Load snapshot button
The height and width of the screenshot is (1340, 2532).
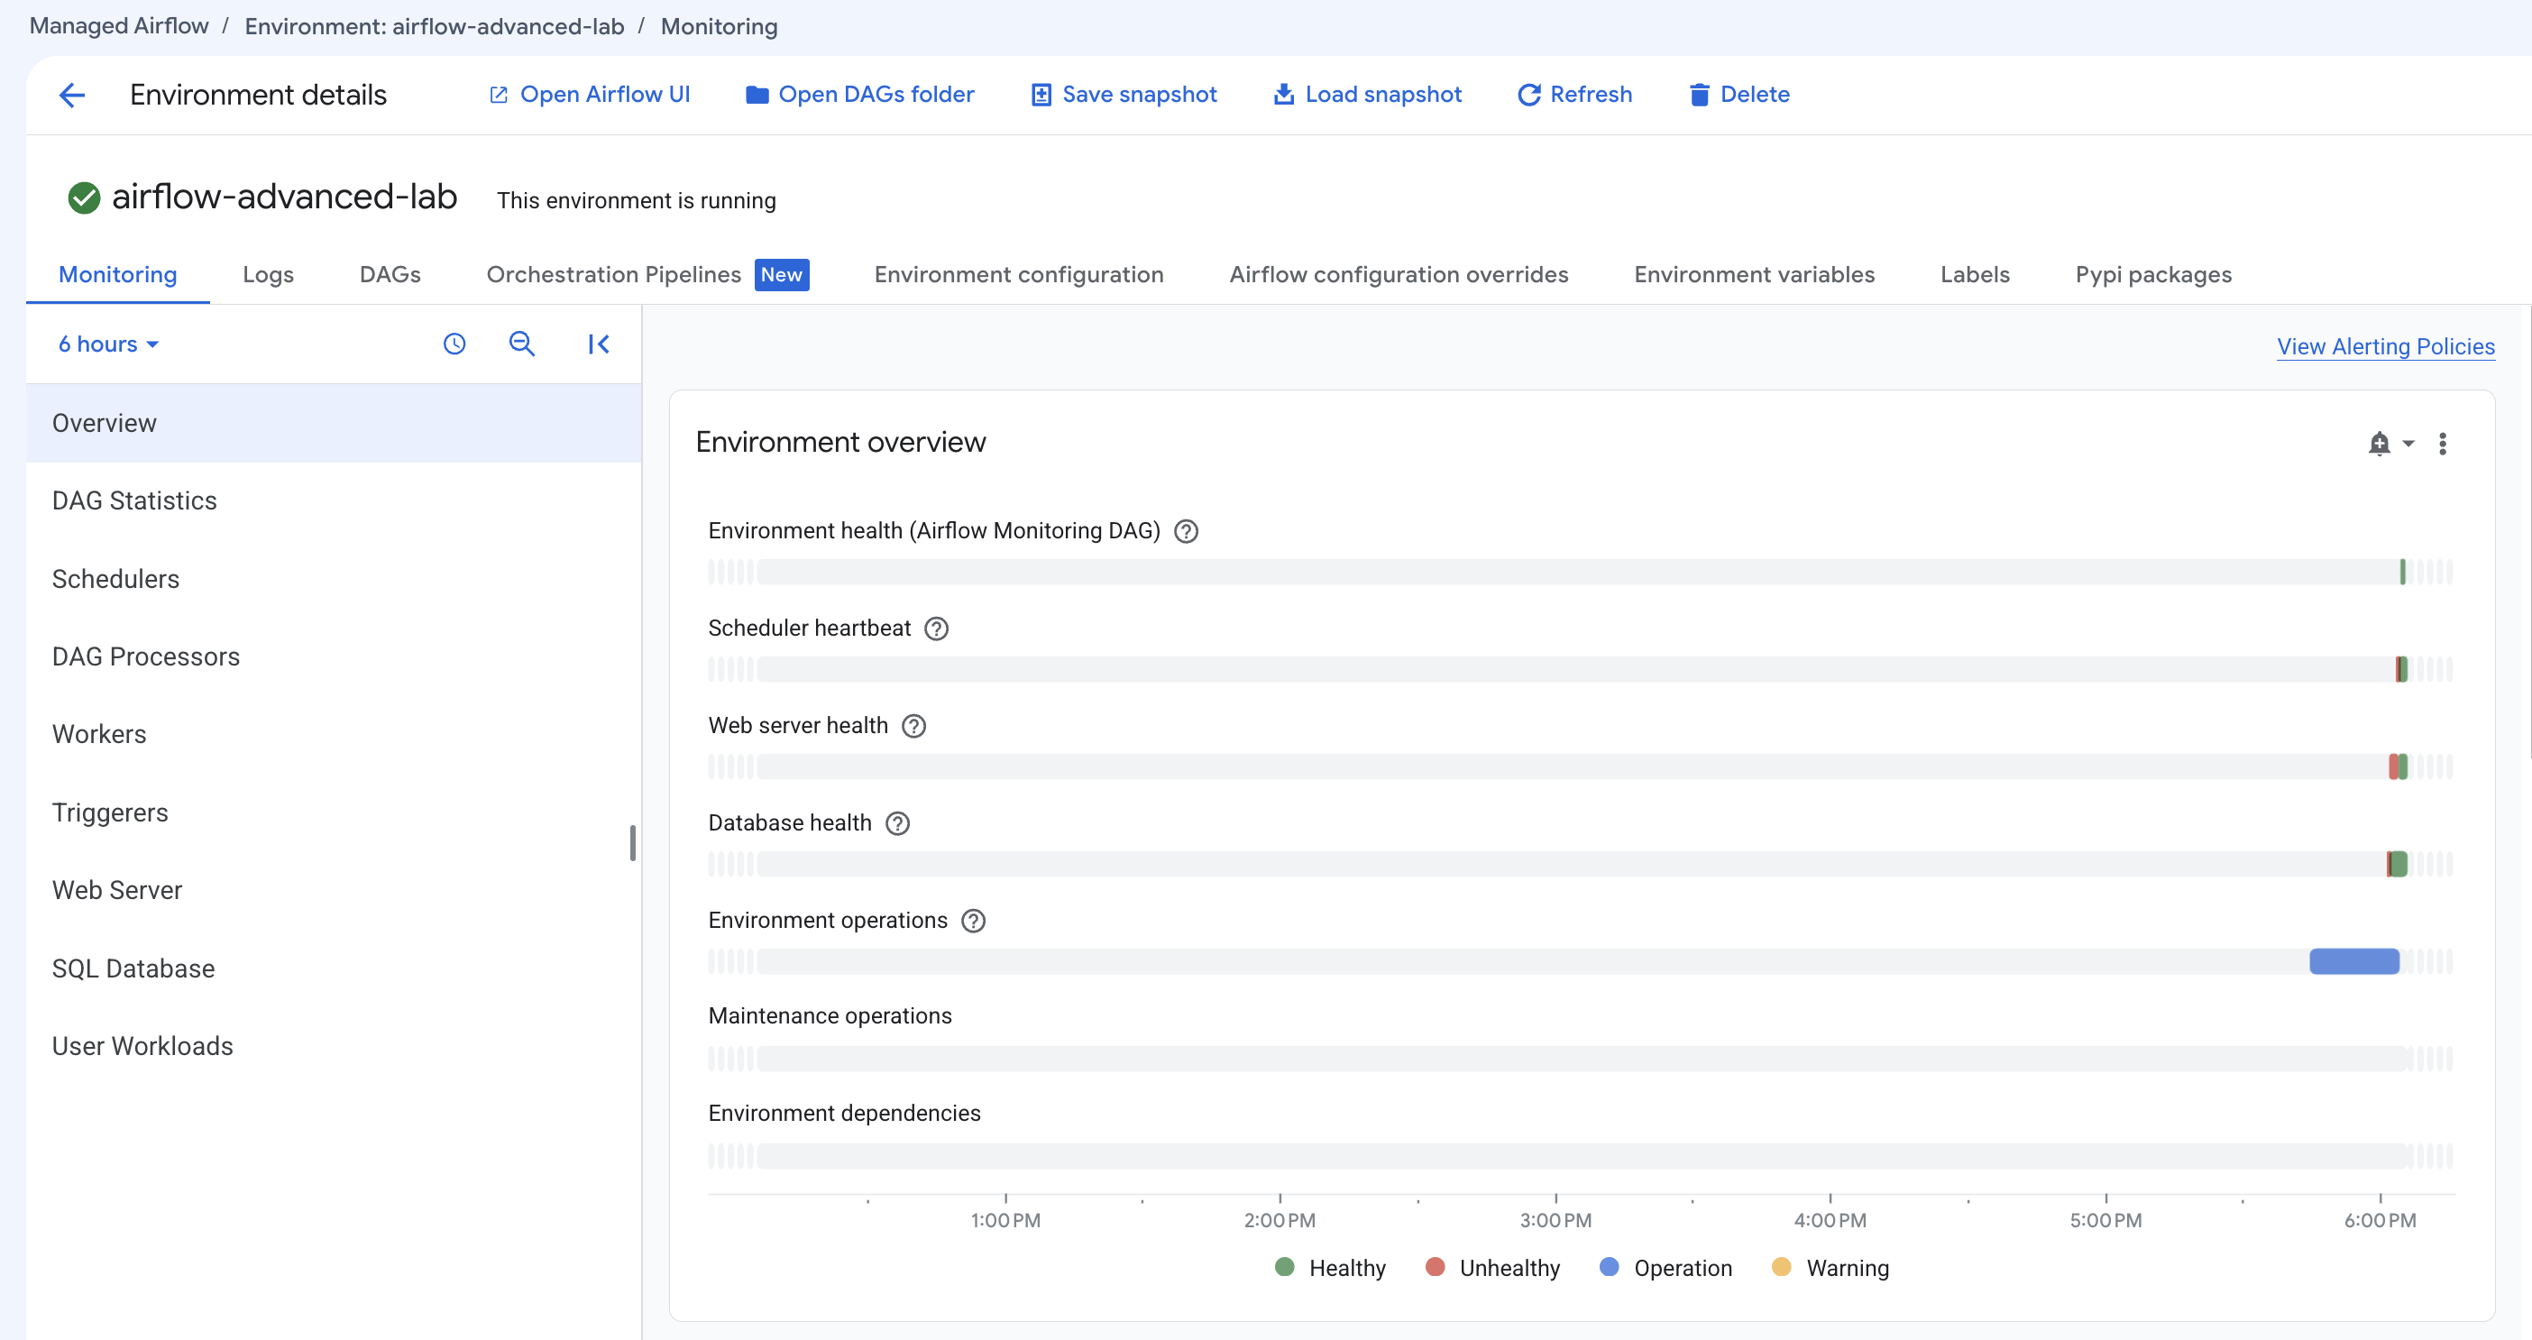[1367, 95]
